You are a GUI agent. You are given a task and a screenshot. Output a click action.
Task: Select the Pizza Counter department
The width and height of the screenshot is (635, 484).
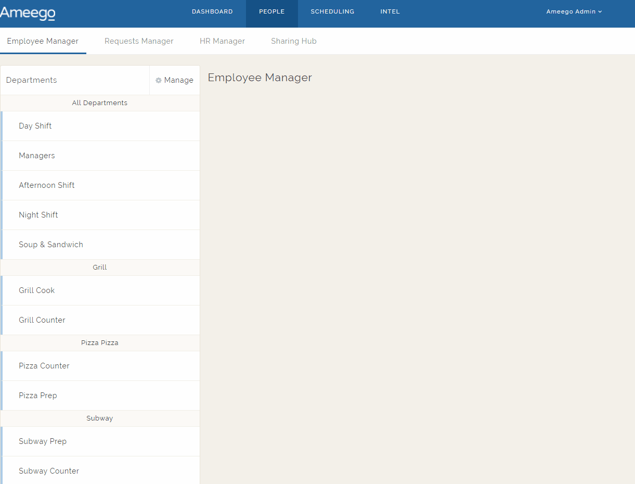point(44,366)
